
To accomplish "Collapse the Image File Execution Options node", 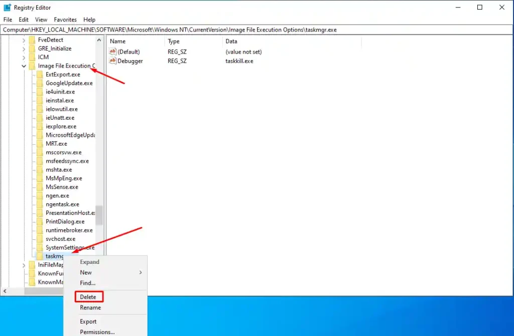I will tap(24, 66).
